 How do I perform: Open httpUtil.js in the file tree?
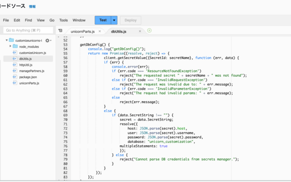coord(26,65)
